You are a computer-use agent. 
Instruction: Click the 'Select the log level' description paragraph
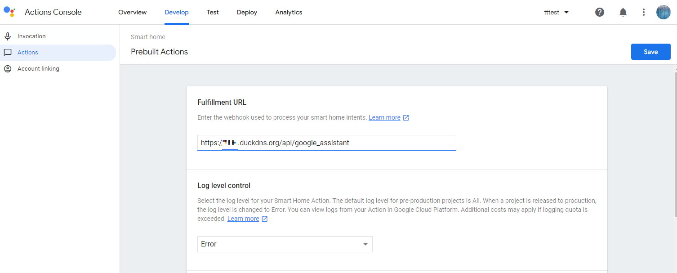click(397, 210)
